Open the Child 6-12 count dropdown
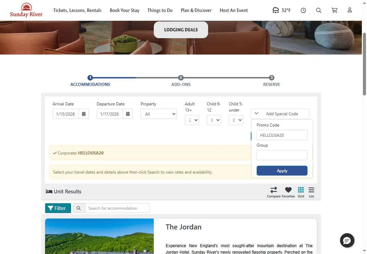 214,120
